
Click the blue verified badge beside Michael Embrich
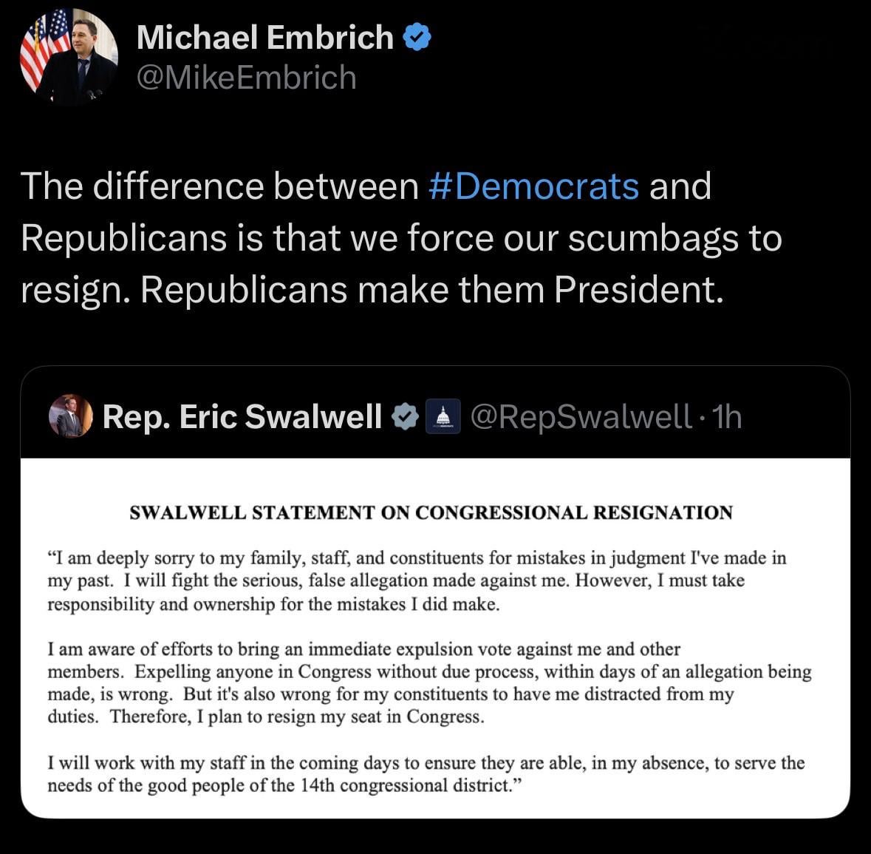tap(417, 37)
